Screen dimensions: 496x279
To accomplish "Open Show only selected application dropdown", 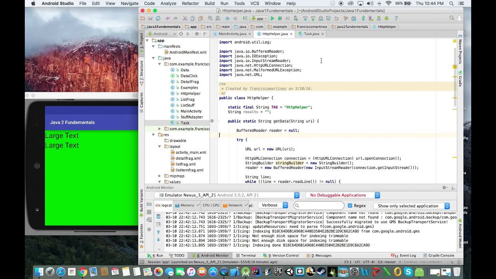I will tap(412, 206).
